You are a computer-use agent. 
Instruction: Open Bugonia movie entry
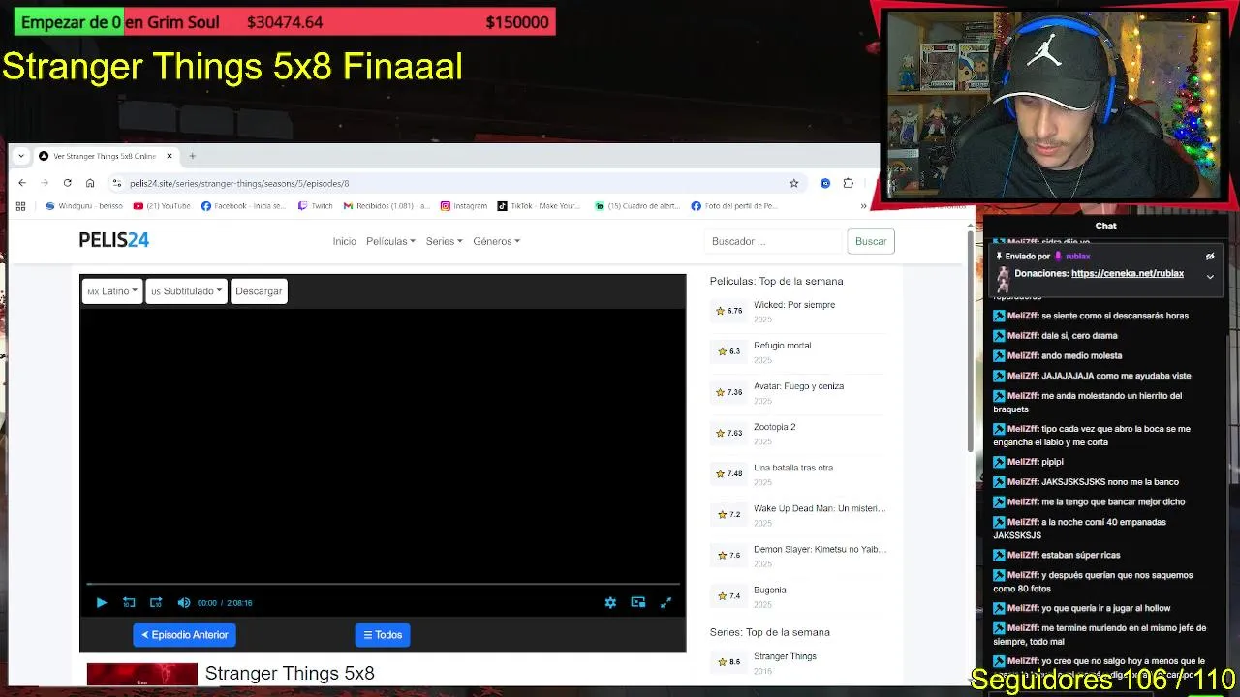point(769,590)
